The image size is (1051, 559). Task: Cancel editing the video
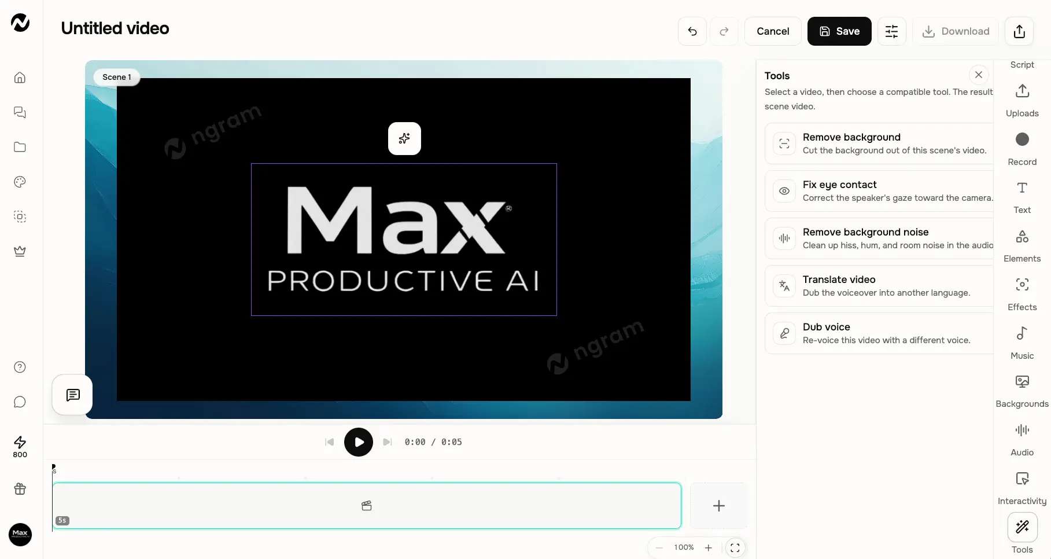click(x=773, y=31)
